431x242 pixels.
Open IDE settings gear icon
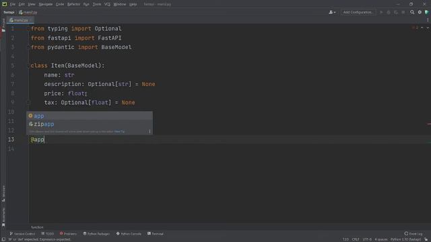[x=420, y=12]
